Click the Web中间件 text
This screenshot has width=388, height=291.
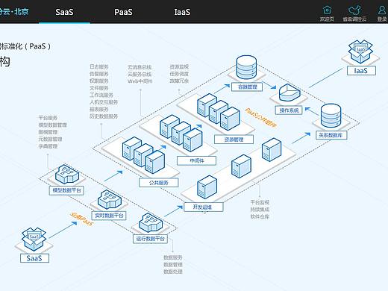tap(140, 81)
